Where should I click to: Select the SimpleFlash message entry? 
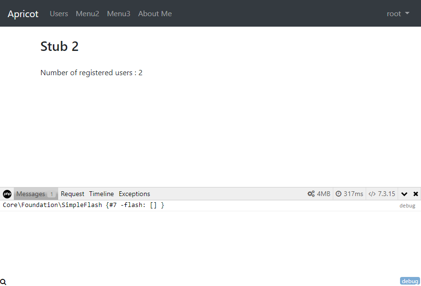pyautogui.click(x=83, y=205)
